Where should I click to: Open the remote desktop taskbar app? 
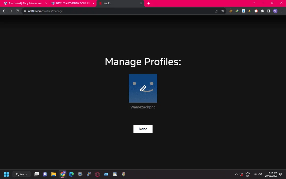(x=89, y=174)
